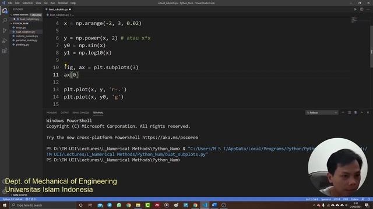Click the lightbulb quick-fix icon on line 10

pyautogui.click(x=65, y=64)
